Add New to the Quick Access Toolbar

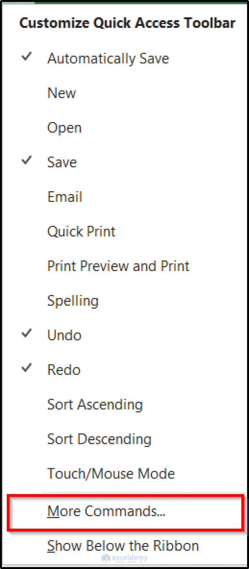[x=62, y=93]
